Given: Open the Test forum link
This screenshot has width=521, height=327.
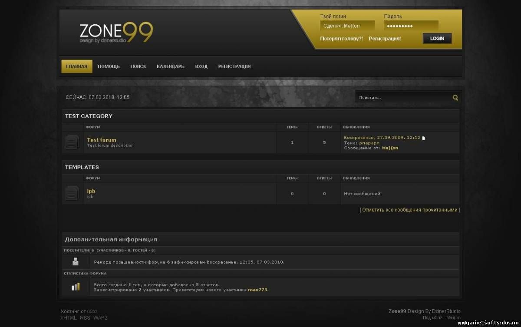Looking at the screenshot, I should [x=102, y=140].
